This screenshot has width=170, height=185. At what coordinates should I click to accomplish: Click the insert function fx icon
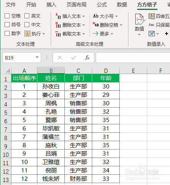[87, 58]
